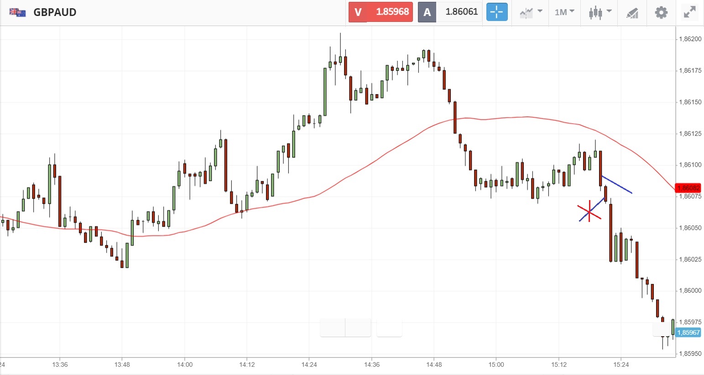
Task: Toggle the blue crosshair cursor button
Action: click(x=497, y=12)
